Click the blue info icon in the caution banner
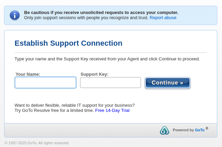 (x=15, y=15)
